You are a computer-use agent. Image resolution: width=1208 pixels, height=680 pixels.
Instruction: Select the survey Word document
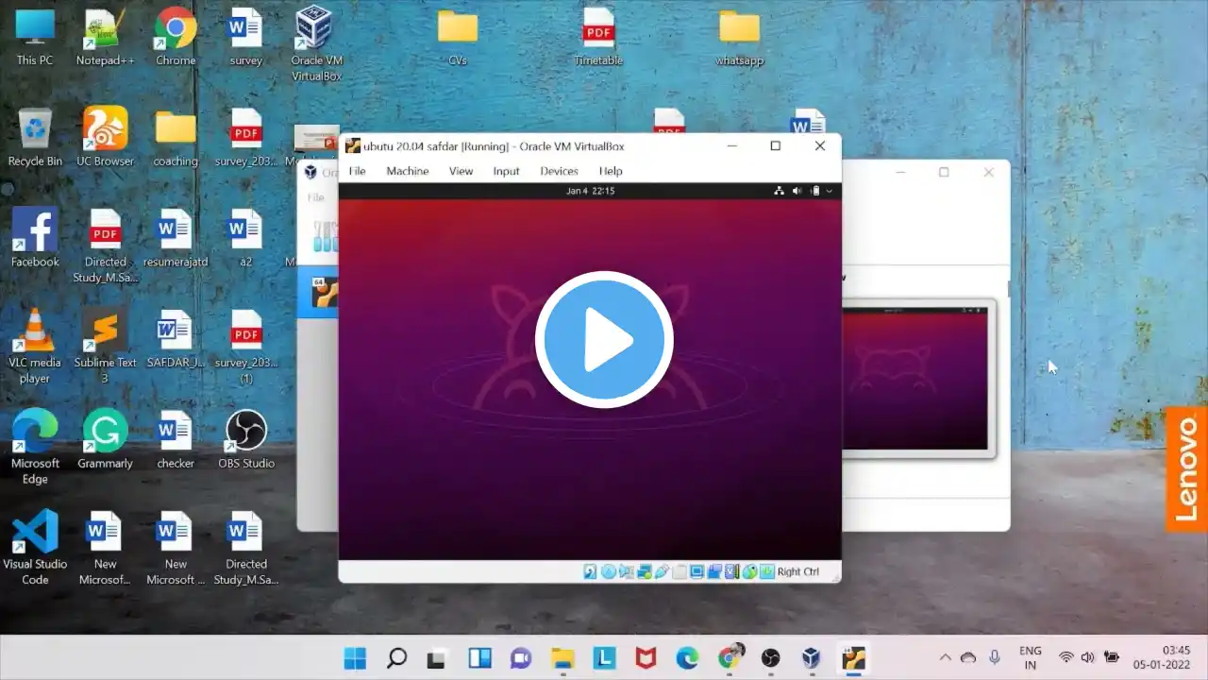pos(246,38)
